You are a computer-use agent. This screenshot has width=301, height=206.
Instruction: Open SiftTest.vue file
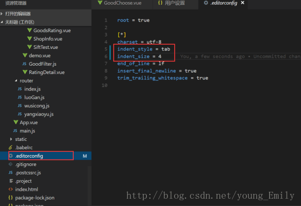click(x=46, y=47)
